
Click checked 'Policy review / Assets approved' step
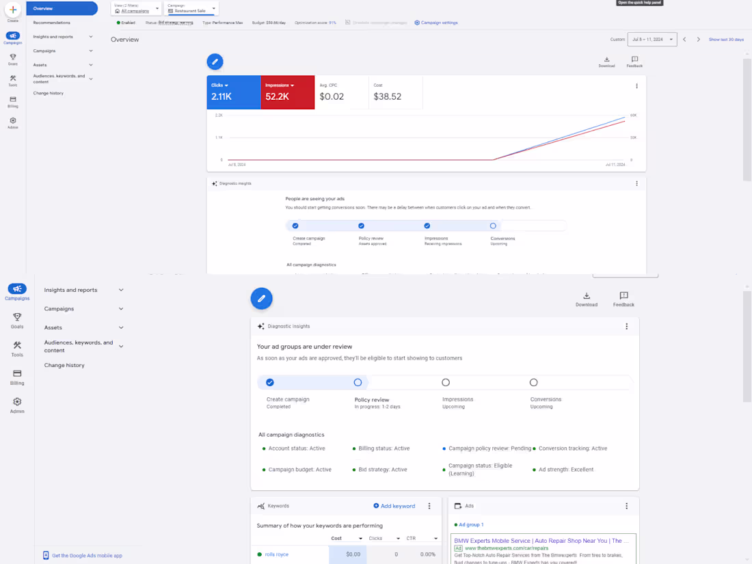[x=361, y=226]
